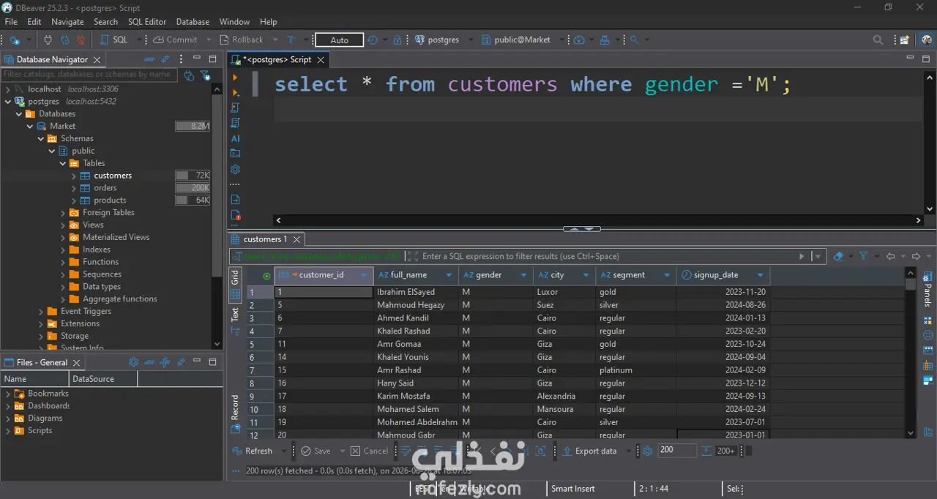Click the AI assistant icon in editor sidebar

235,138
